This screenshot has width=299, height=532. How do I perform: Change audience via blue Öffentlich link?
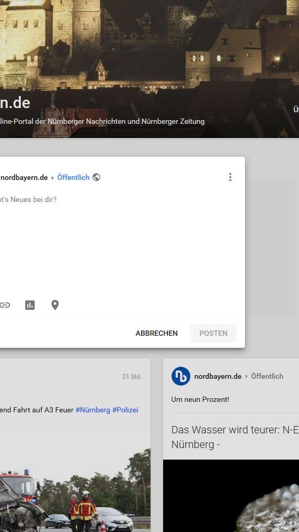click(73, 177)
